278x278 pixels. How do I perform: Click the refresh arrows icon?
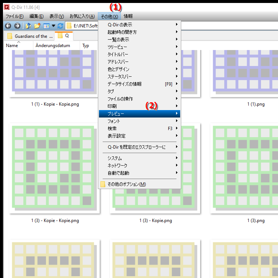pos(60,26)
